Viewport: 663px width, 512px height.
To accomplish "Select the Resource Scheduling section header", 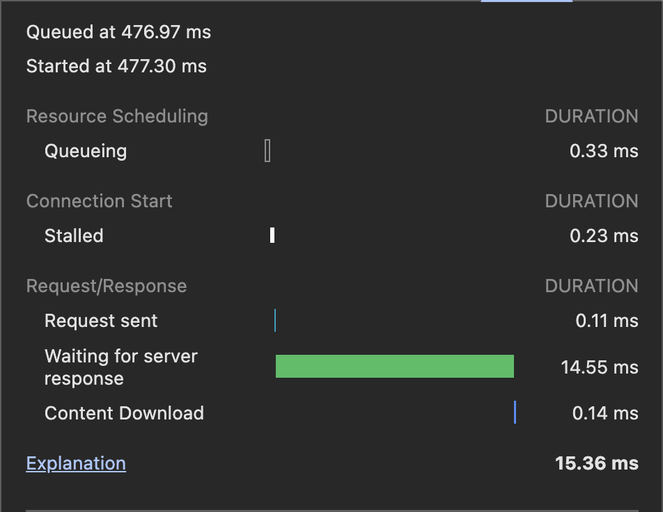I will pos(117,116).
